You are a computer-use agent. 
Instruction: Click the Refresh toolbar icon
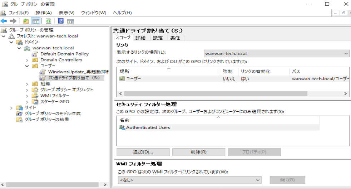click(x=48, y=21)
